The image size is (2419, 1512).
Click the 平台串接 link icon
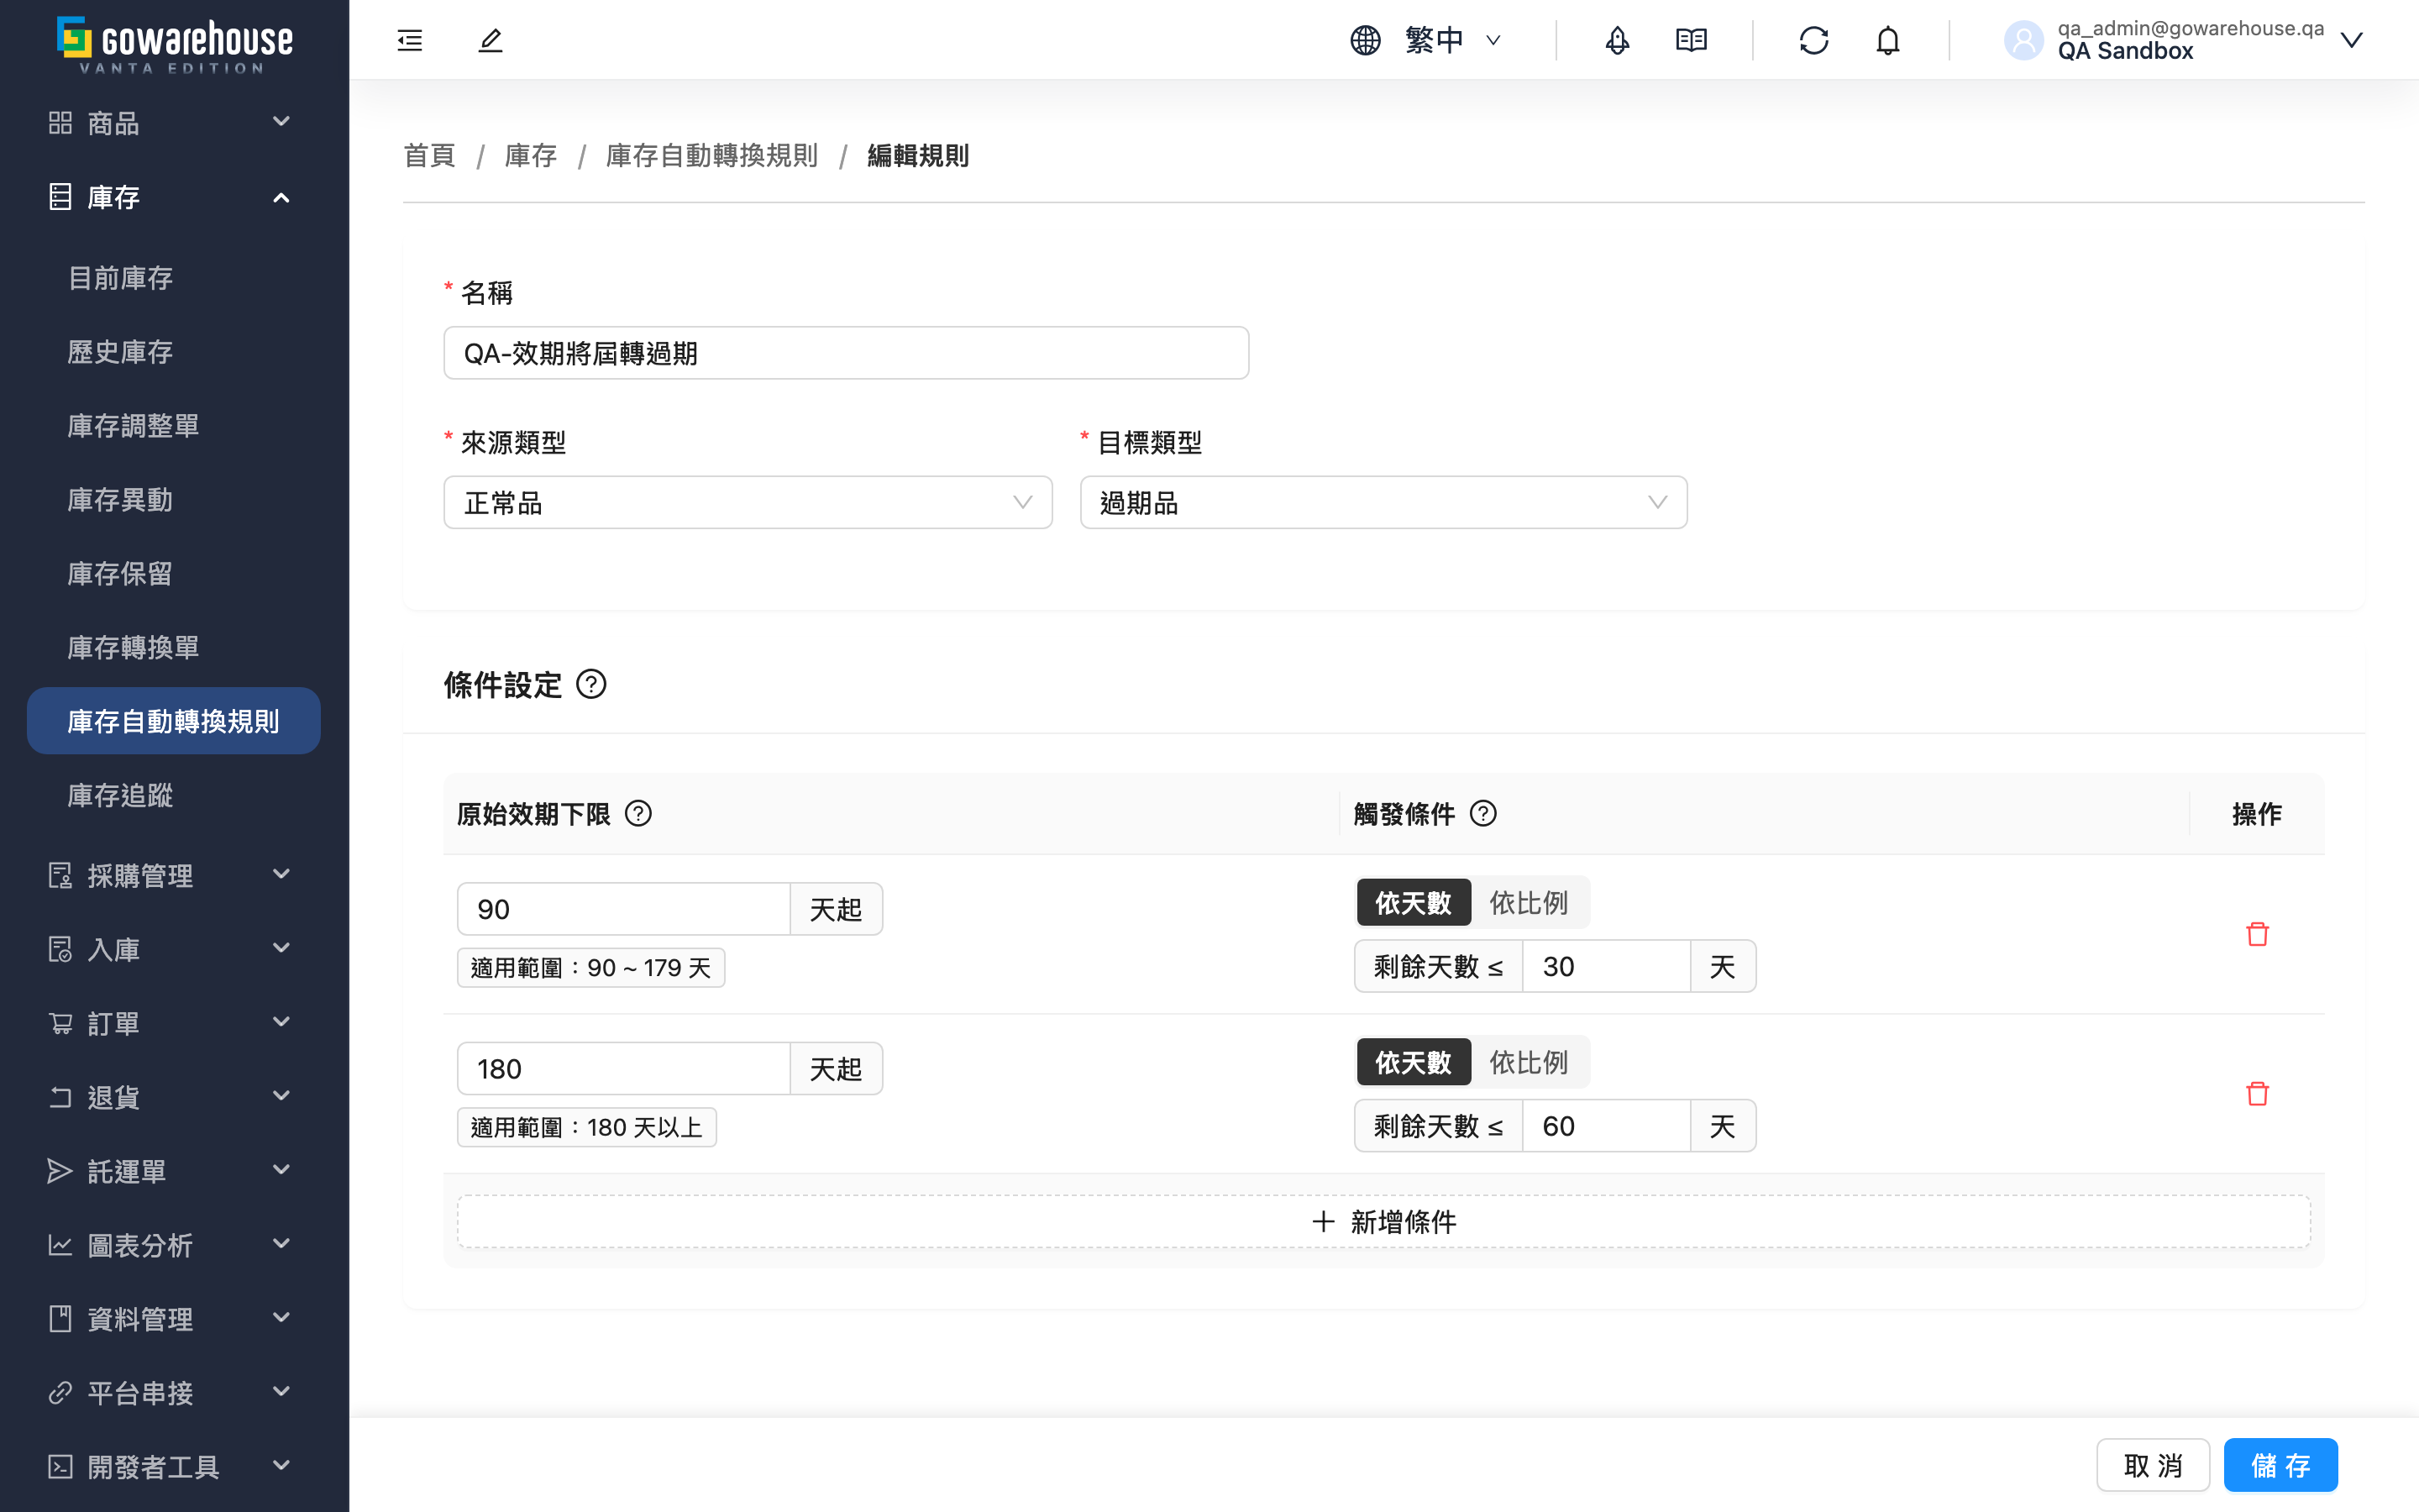60,1393
